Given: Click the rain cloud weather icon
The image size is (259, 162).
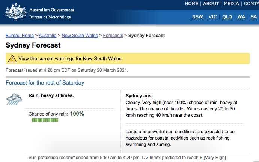Looking at the screenshot, I should (x=14, y=99).
